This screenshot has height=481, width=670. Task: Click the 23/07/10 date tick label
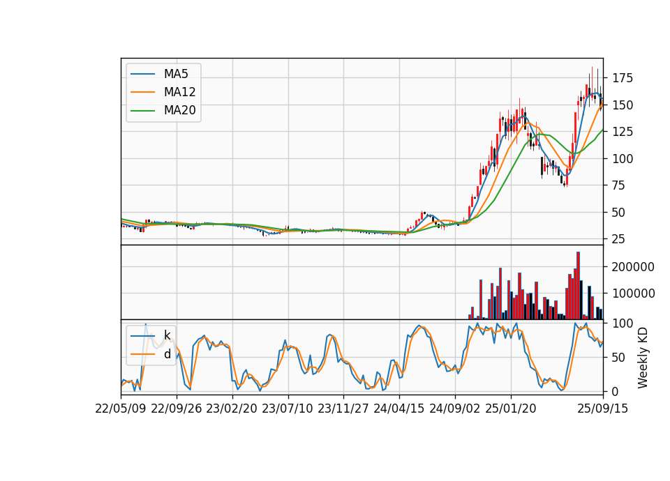click(288, 409)
